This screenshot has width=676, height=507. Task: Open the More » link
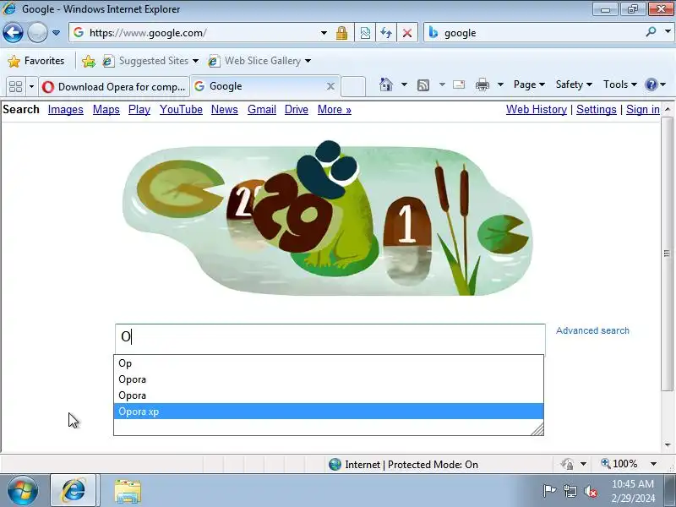pyautogui.click(x=334, y=110)
